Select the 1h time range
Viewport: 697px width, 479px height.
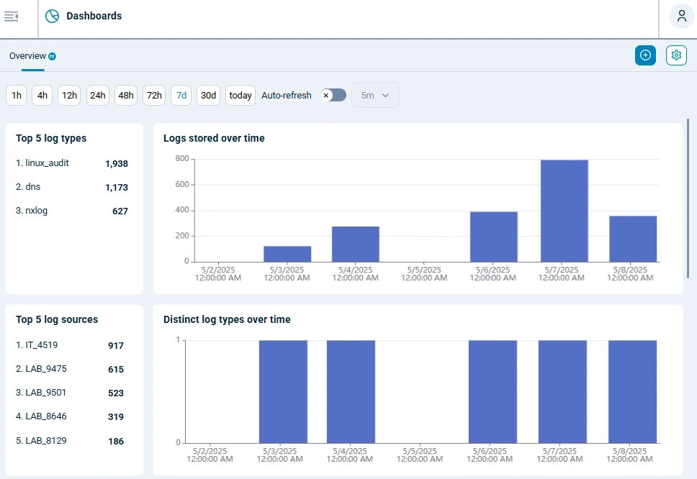click(16, 95)
